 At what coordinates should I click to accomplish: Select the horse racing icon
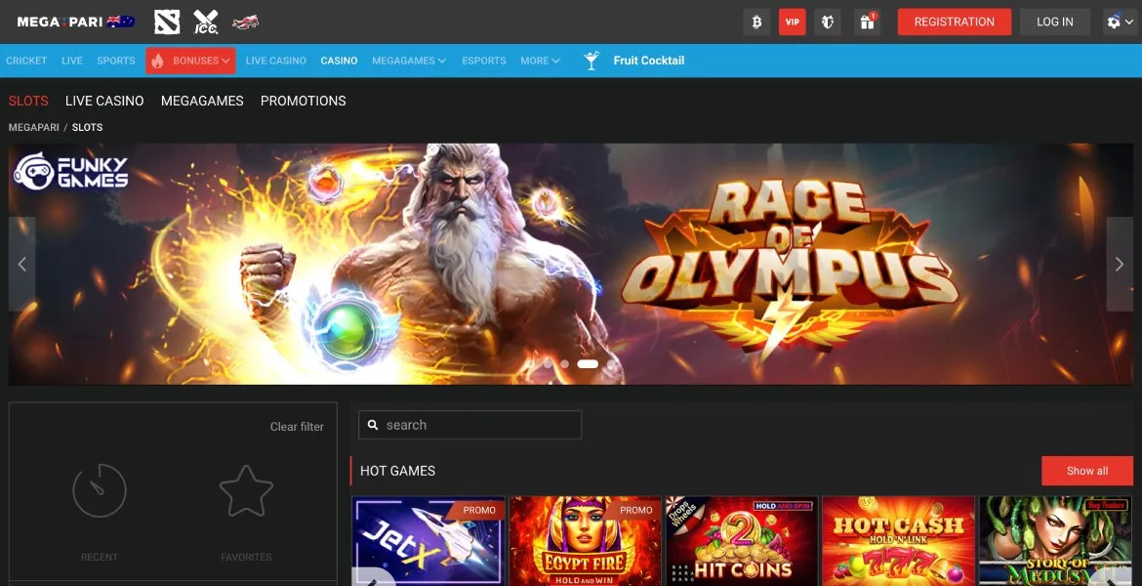(x=244, y=22)
